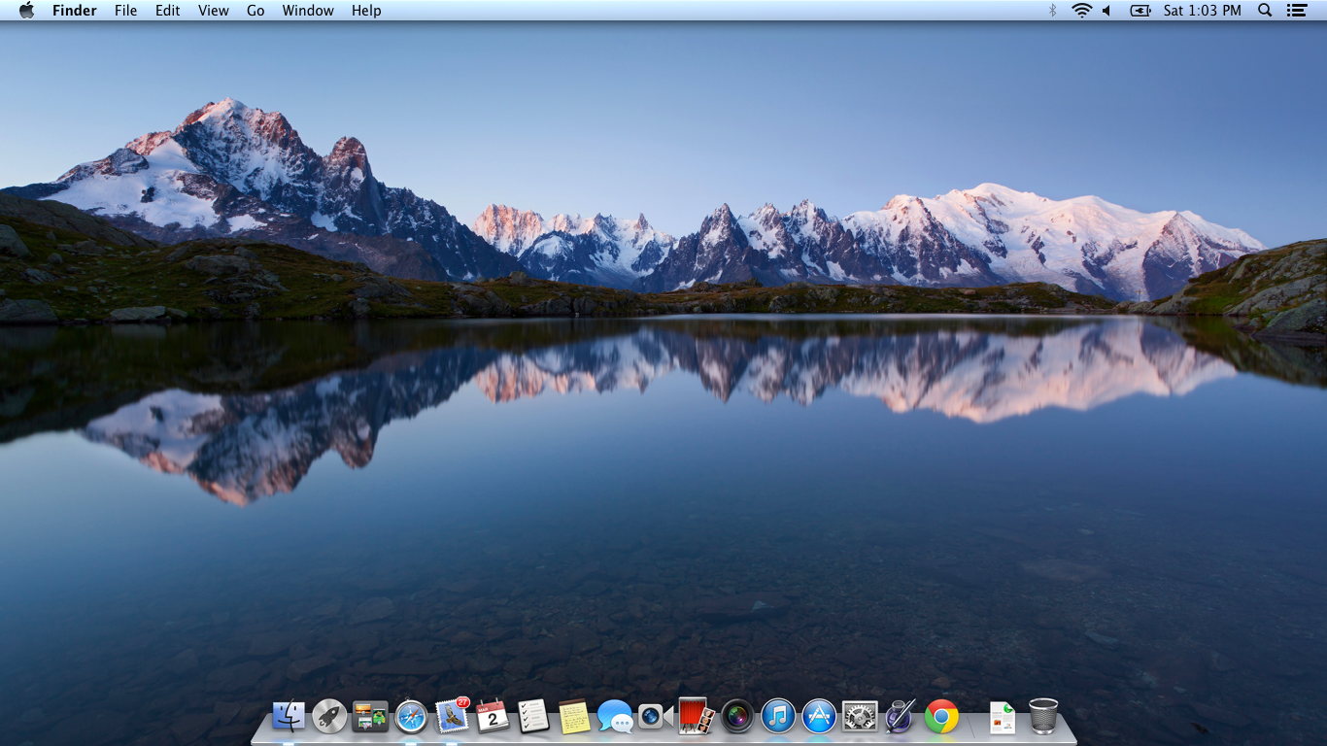Image resolution: width=1327 pixels, height=746 pixels.
Task: Open the Go menu
Action: pyautogui.click(x=255, y=11)
